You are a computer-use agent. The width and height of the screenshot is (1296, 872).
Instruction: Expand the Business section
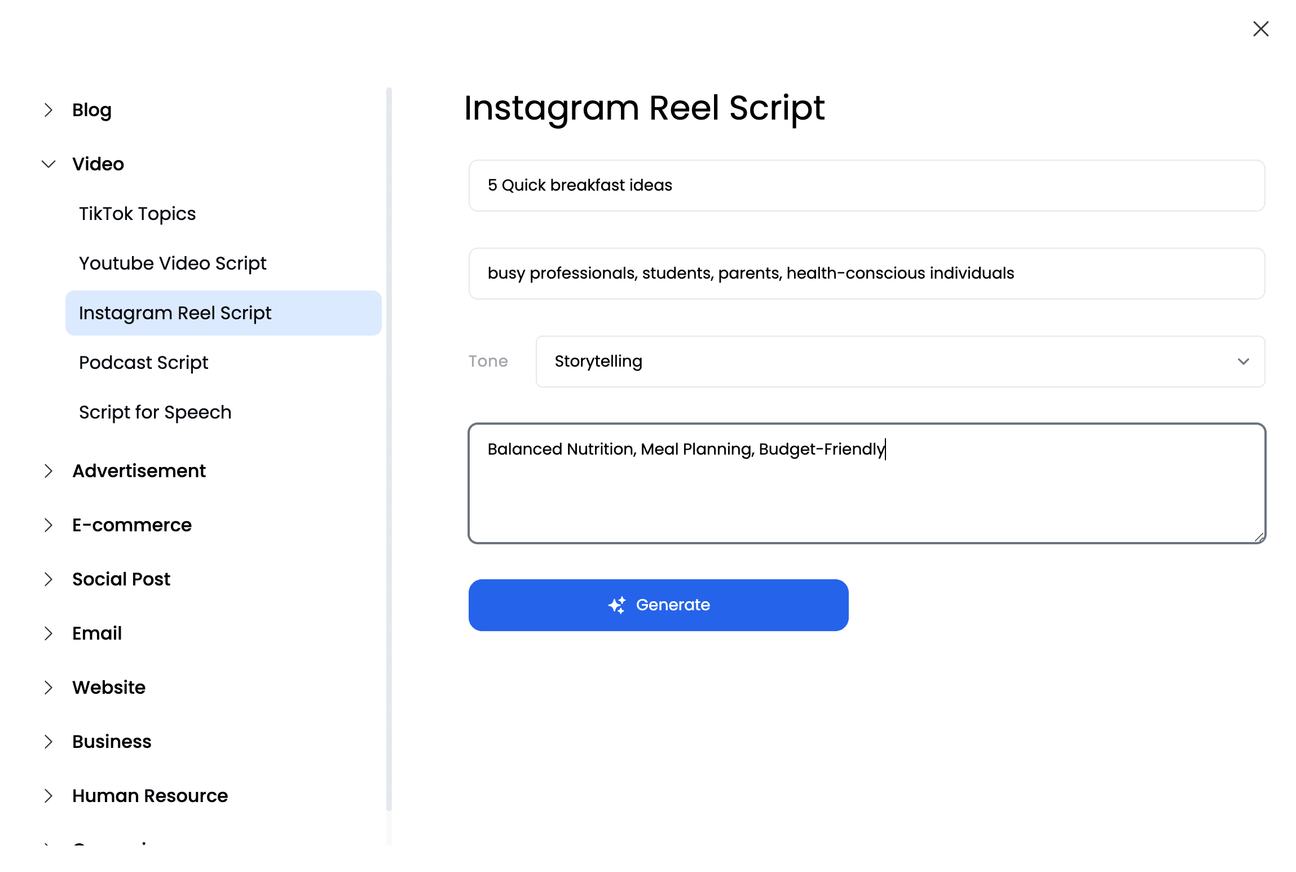(x=50, y=742)
